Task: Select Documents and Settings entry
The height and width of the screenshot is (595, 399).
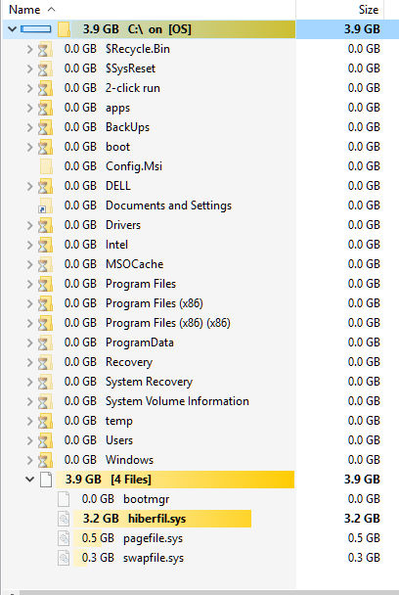Action: tap(168, 206)
